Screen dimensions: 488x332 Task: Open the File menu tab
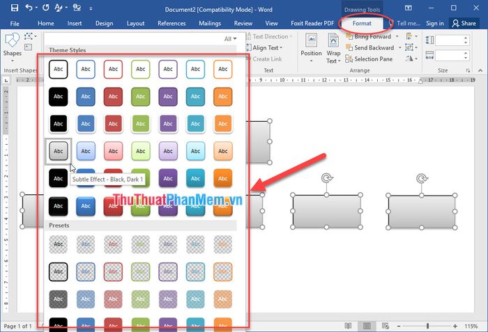[x=15, y=23]
